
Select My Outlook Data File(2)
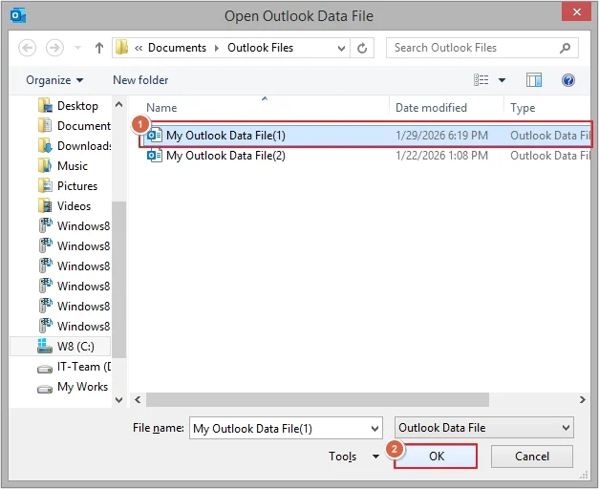click(x=367, y=156)
